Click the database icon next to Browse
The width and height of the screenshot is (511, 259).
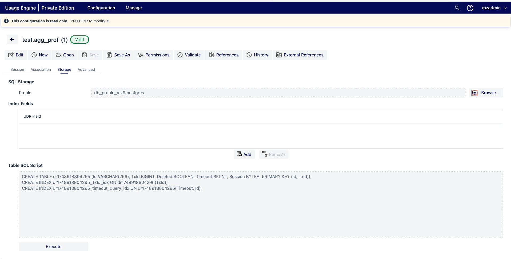click(x=475, y=93)
